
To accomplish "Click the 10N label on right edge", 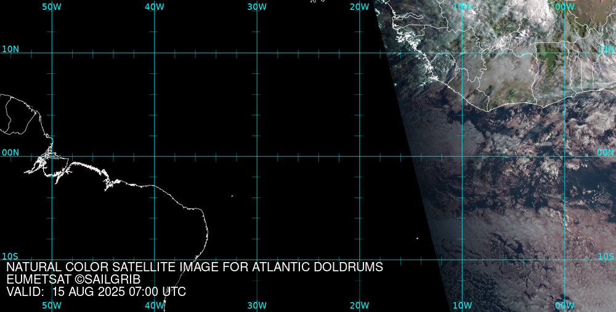I will (606, 49).
